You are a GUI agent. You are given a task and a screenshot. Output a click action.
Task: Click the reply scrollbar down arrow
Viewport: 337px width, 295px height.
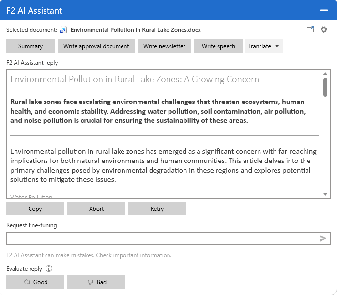click(x=325, y=194)
